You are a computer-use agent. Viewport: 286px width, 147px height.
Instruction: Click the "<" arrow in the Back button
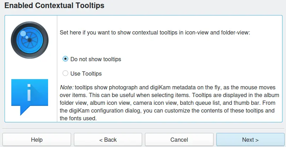pyautogui.click(x=101, y=140)
